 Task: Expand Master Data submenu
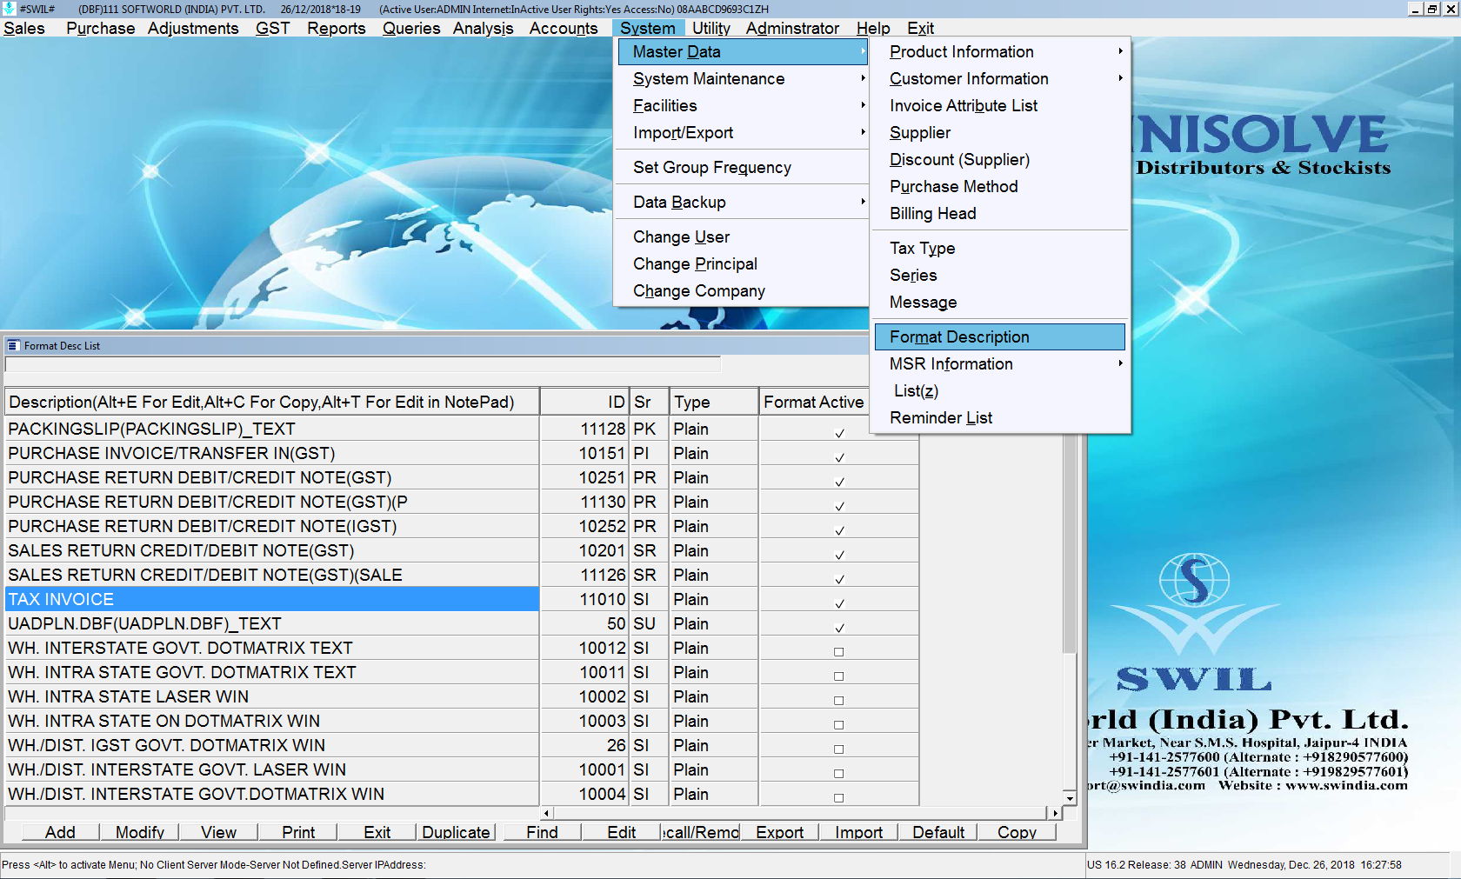point(743,52)
